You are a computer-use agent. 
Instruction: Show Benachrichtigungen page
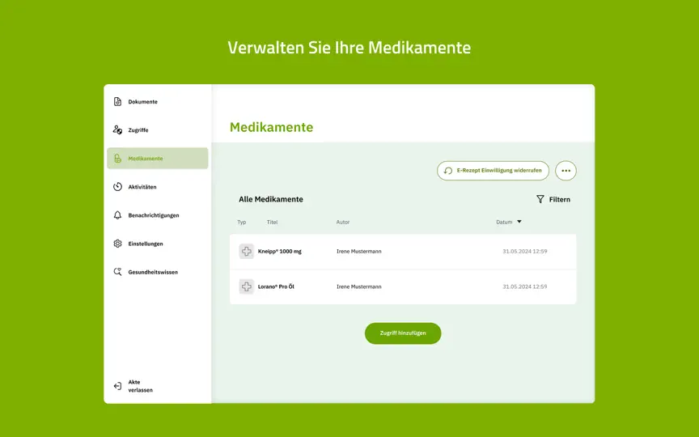click(x=158, y=215)
